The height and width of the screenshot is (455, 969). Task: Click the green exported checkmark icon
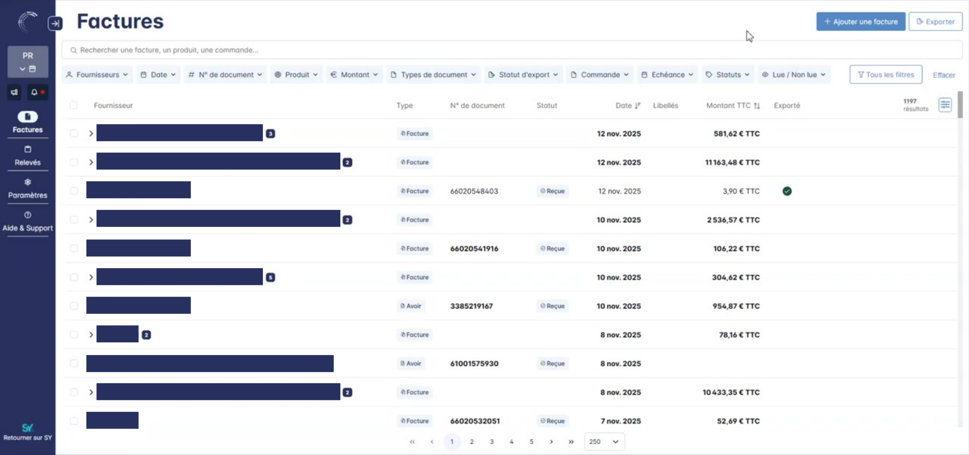pyautogui.click(x=787, y=191)
